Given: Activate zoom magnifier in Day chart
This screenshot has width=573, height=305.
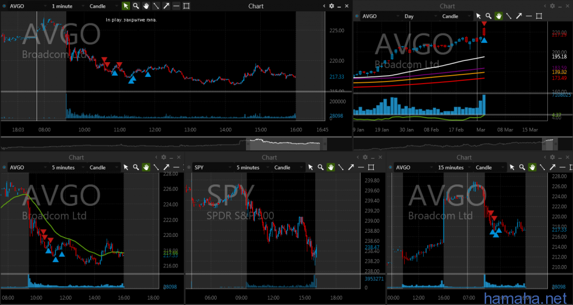Looking at the screenshot, I should (x=488, y=16).
